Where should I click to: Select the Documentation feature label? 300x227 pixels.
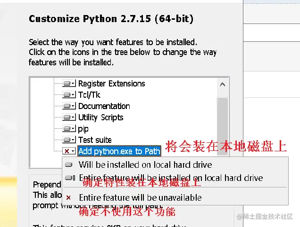click(104, 106)
